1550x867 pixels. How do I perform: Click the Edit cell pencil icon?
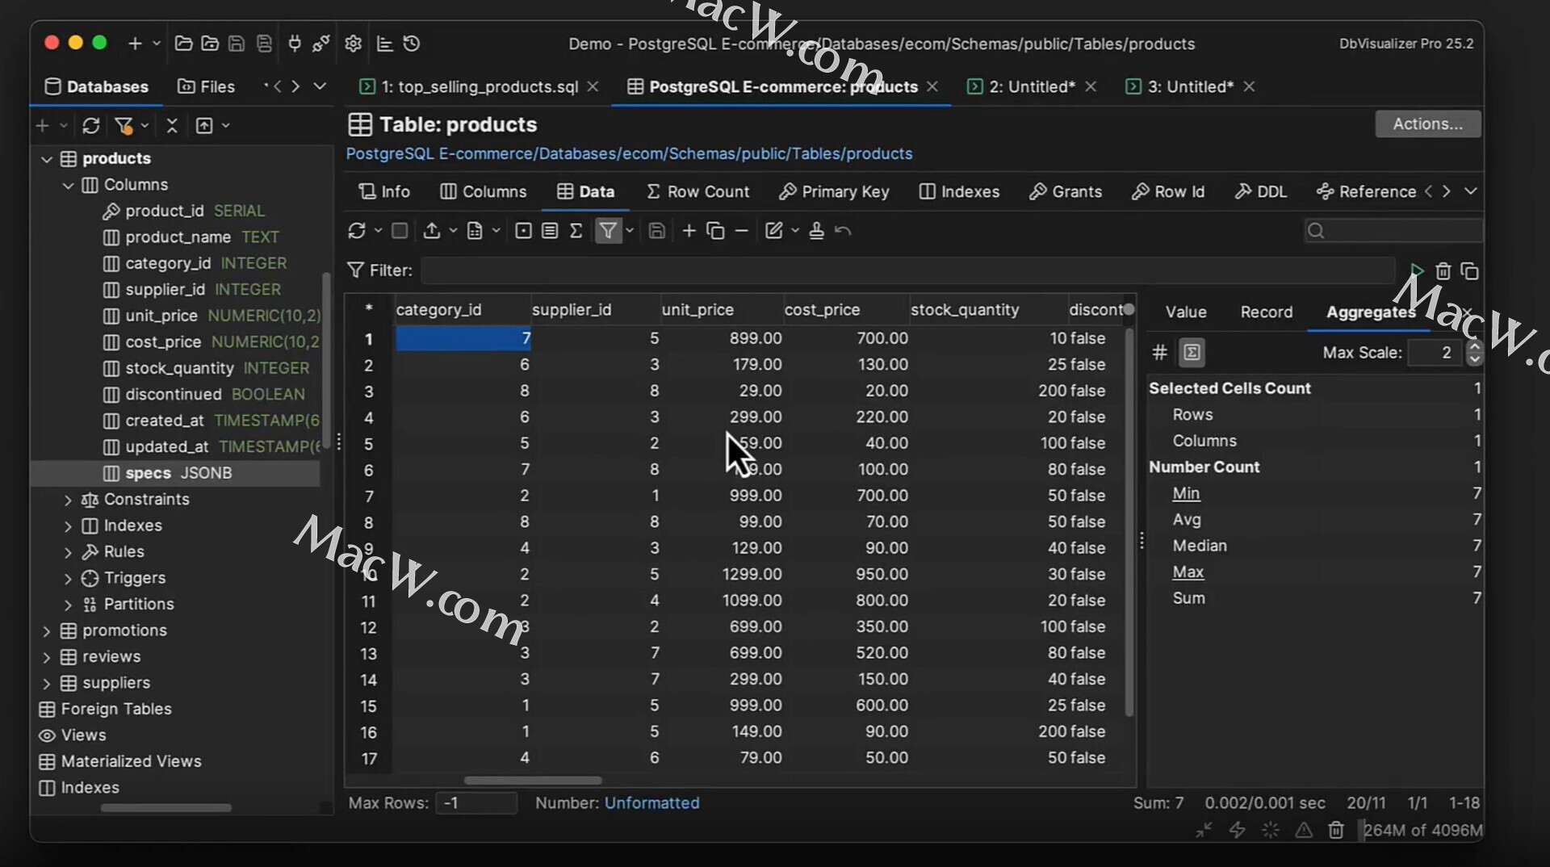click(773, 231)
